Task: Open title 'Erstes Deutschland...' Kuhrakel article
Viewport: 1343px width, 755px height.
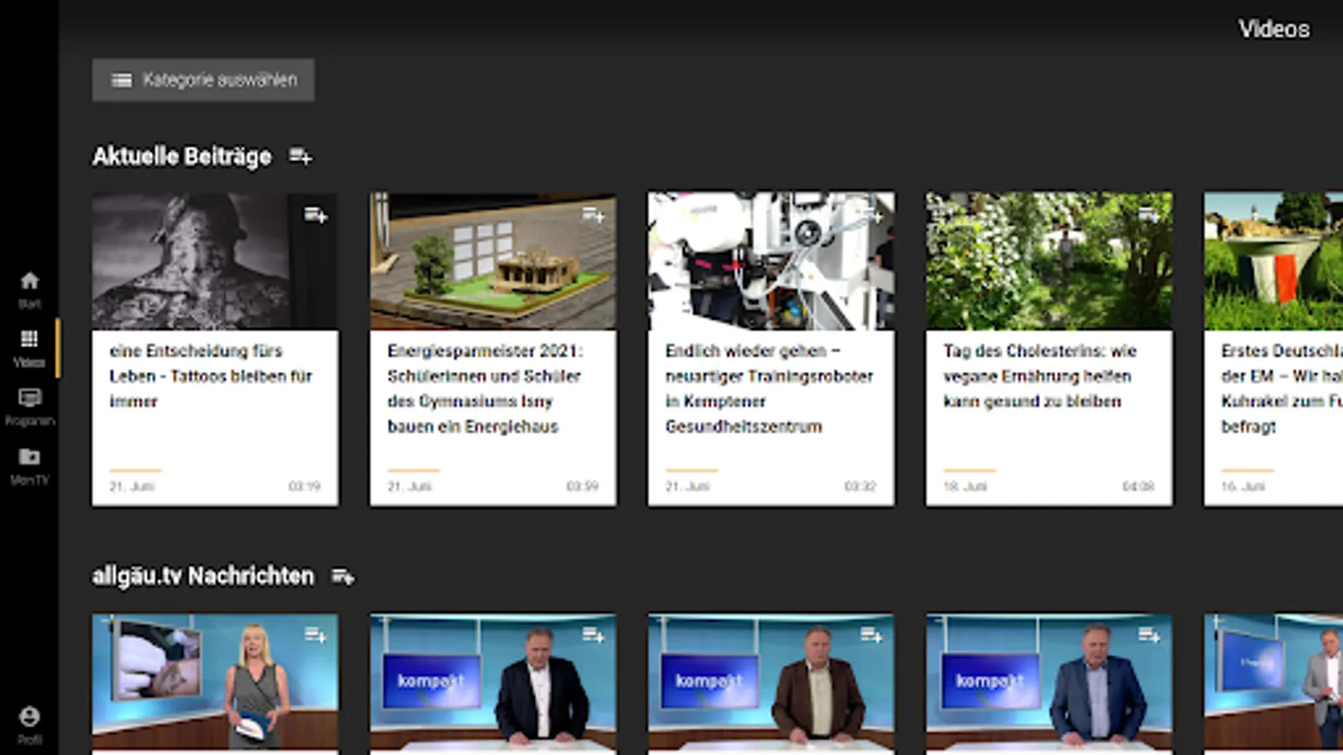Action: 1282,388
